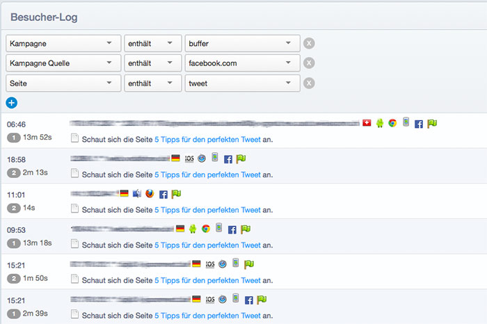487x324 pixels.
Task: Open the Seite segment dropdown
Action: [x=63, y=83]
